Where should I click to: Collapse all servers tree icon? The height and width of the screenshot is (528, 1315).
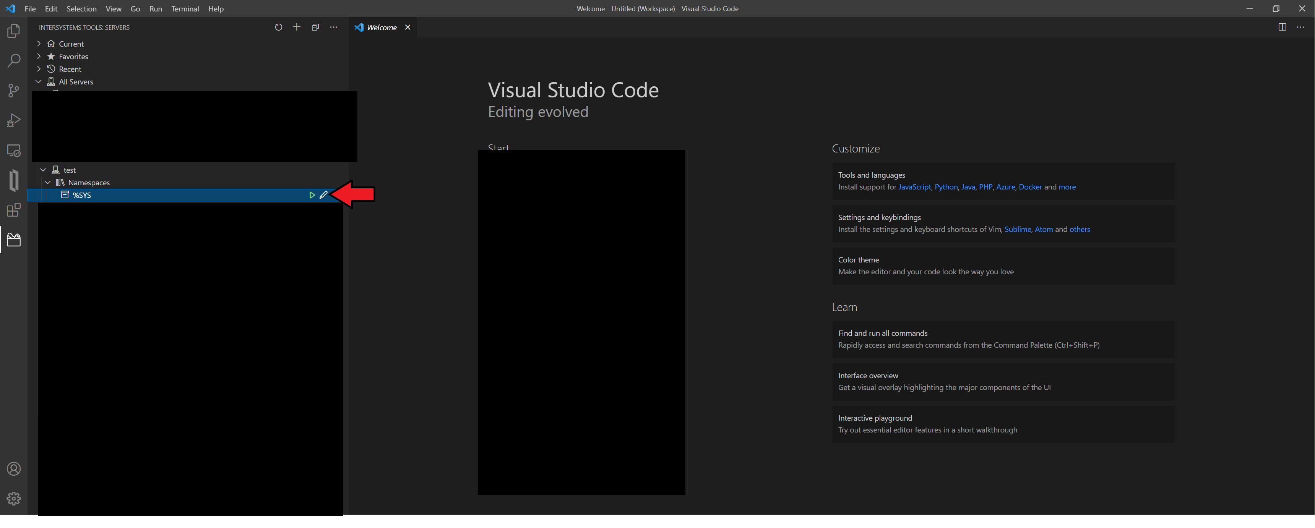[315, 28]
